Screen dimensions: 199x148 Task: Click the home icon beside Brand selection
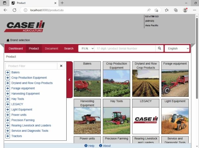(x=8, y=40)
